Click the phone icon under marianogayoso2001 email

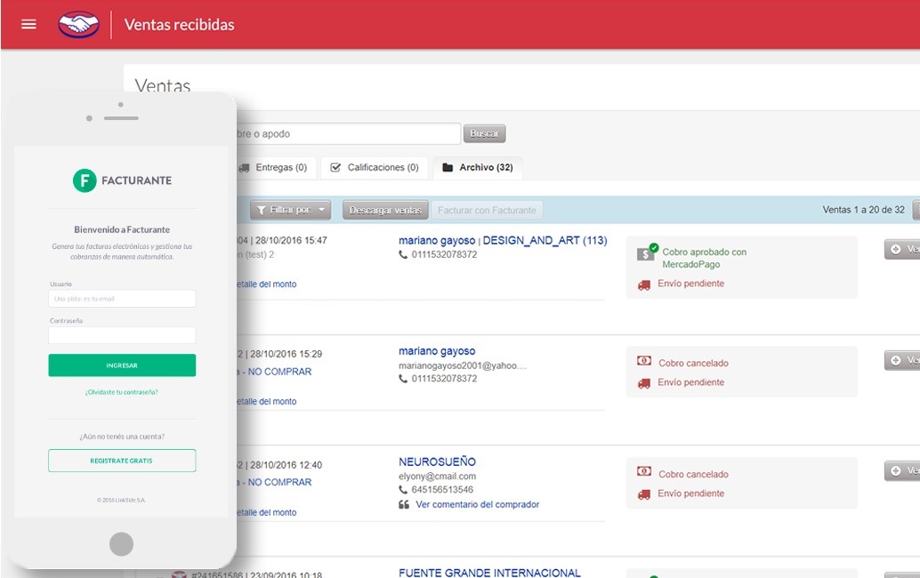click(x=403, y=379)
